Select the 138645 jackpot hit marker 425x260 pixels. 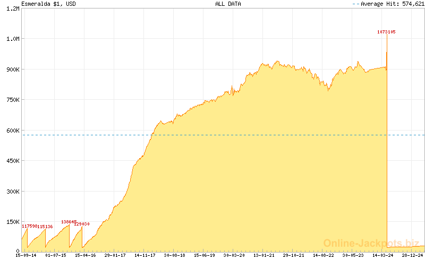pyautogui.click(x=69, y=222)
